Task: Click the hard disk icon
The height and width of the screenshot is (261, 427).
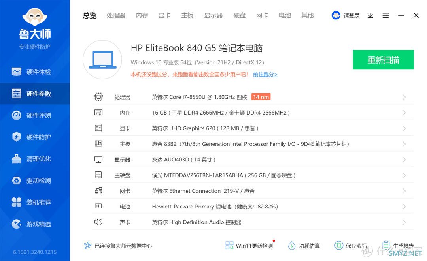Action: click(x=98, y=175)
